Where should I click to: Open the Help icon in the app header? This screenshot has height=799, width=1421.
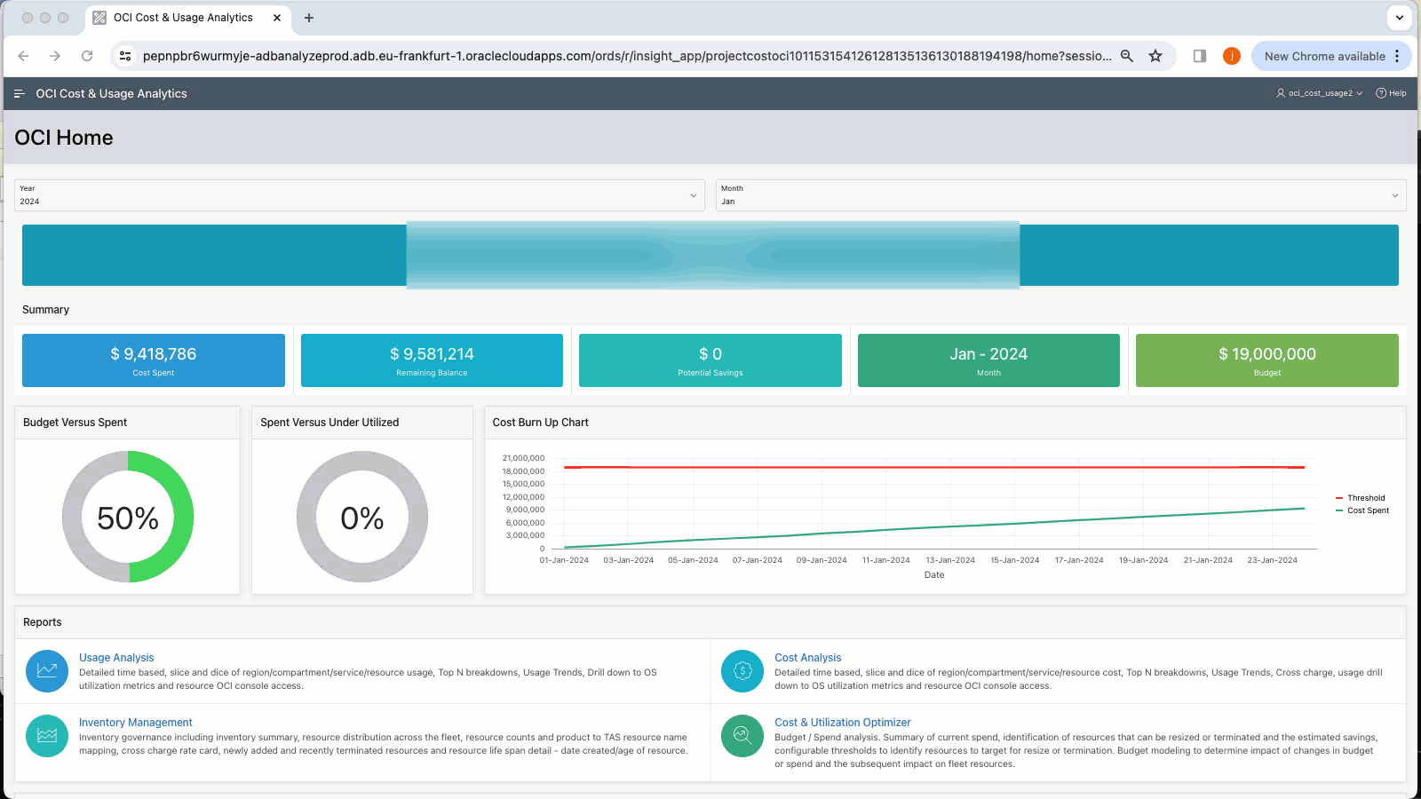point(1380,93)
